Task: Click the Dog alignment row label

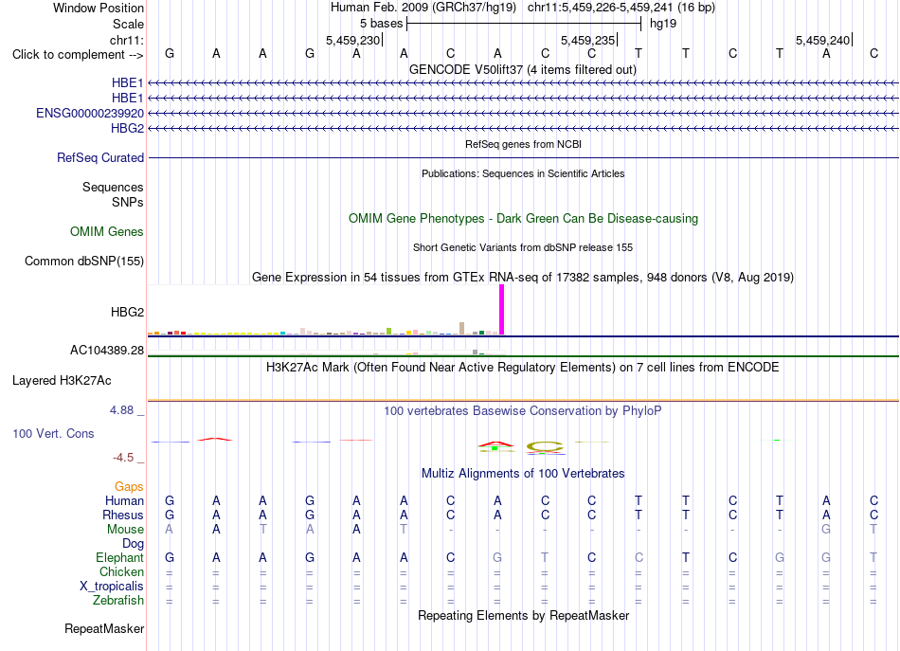Action: [133, 543]
